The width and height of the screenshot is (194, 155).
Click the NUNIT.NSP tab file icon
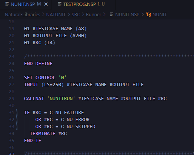(x=7, y=4)
